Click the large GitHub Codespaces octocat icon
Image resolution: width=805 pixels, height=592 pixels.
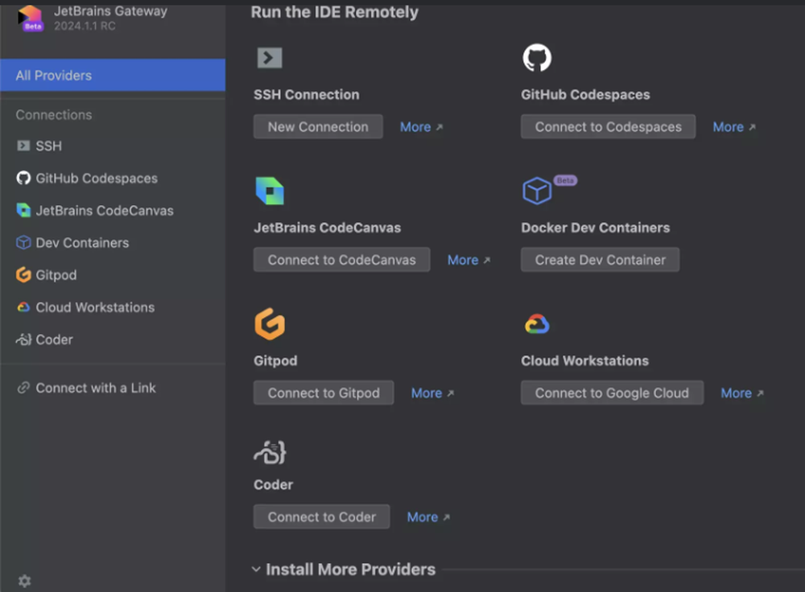(x=537, y=57)
